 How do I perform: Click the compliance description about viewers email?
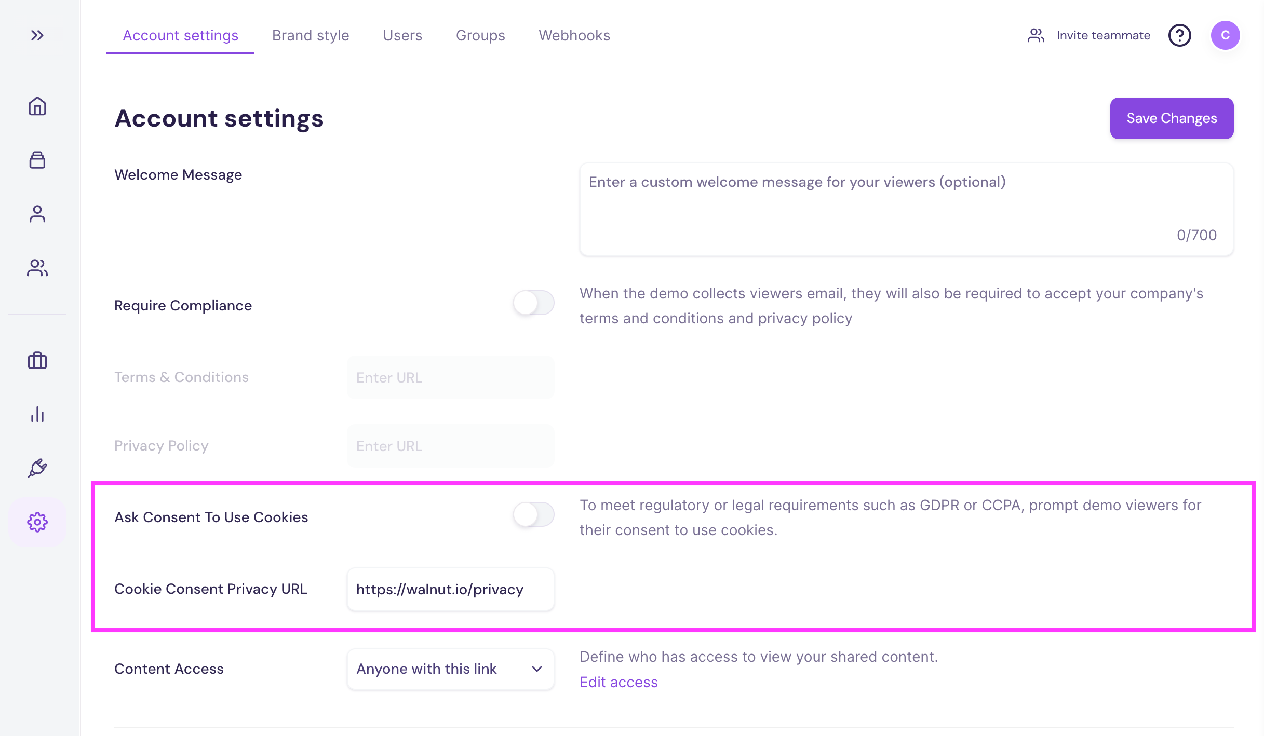point(891,306)
